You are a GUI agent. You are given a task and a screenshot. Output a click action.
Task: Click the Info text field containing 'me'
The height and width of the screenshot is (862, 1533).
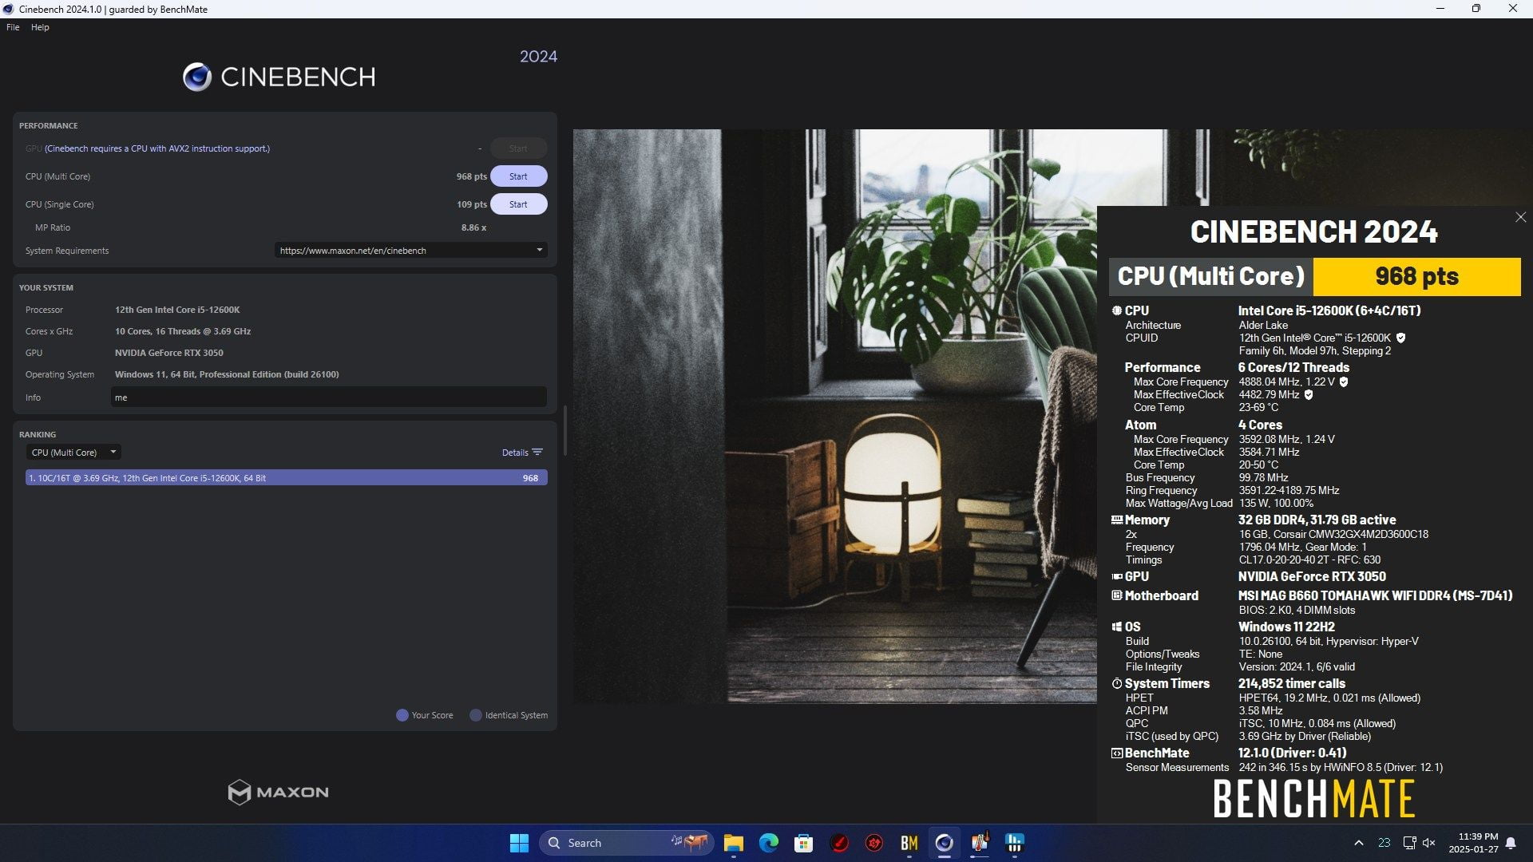click(x=328, y=397)
